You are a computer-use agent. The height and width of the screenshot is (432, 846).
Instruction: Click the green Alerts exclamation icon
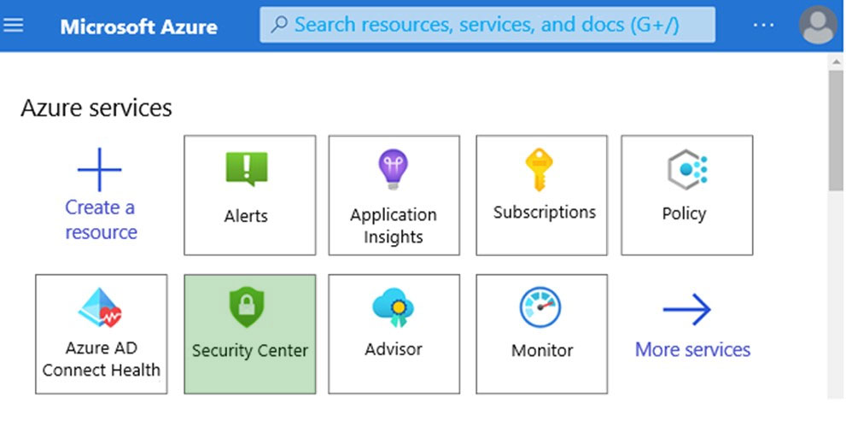(247, 169)
